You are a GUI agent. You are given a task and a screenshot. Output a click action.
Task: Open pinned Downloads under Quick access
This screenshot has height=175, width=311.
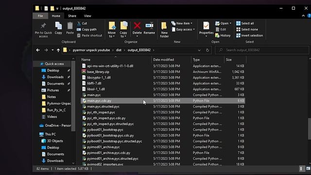click(x=55, y=77)
